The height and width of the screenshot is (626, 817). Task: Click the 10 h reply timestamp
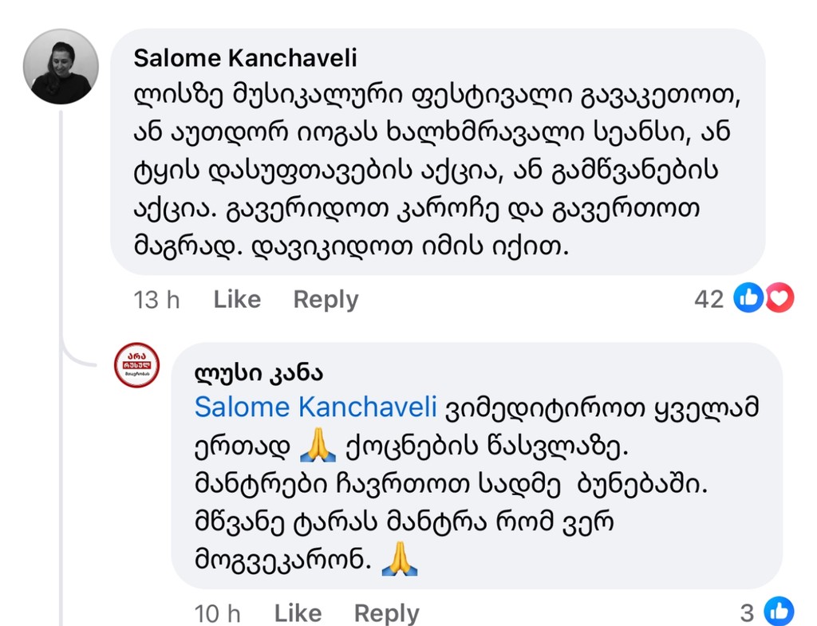217,613
